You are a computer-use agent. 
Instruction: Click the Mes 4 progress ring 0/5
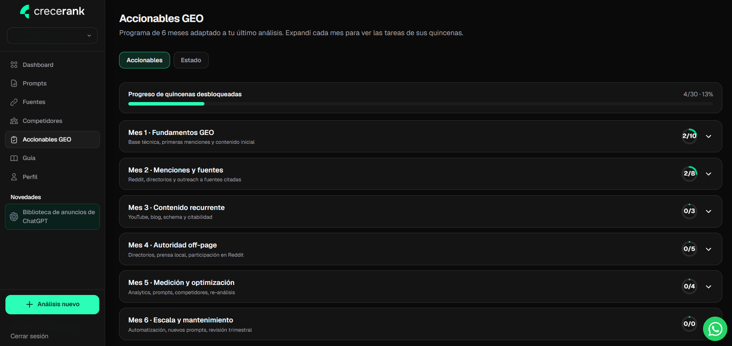pyautogui.click(x=689, y=249)
